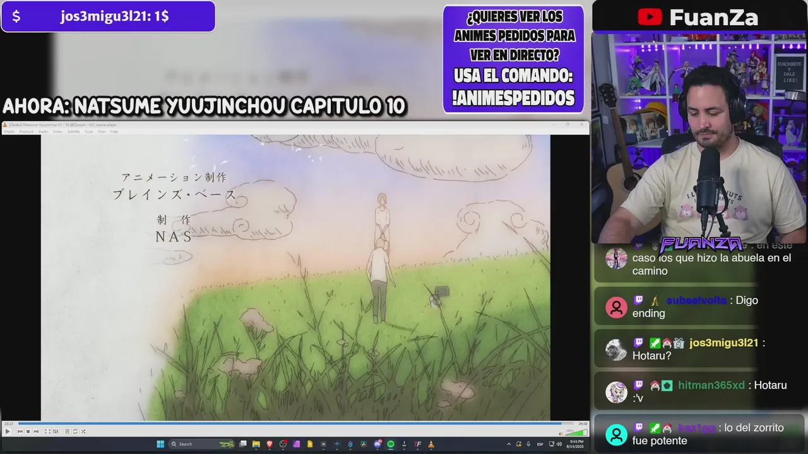The height and width of the screenshot is (454, 808).
Task: Click the streamer webcam feed
Action: (699, 139)
